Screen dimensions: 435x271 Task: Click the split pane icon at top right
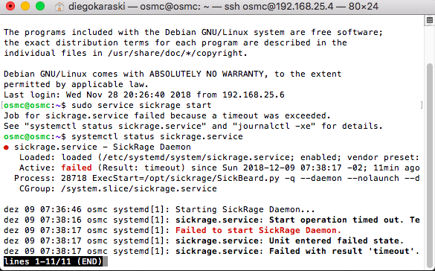pos(430,20)
